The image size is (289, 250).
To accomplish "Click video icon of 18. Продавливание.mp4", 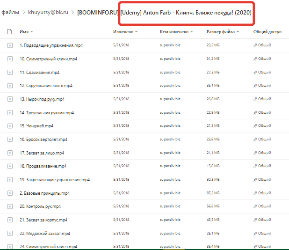I will tap(10, 166).
